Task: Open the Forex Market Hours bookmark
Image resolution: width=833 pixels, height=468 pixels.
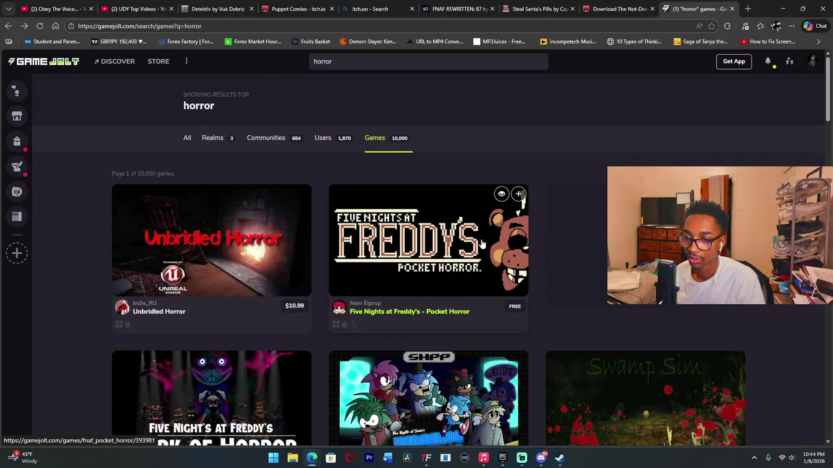Action: (x=253, y=42)
